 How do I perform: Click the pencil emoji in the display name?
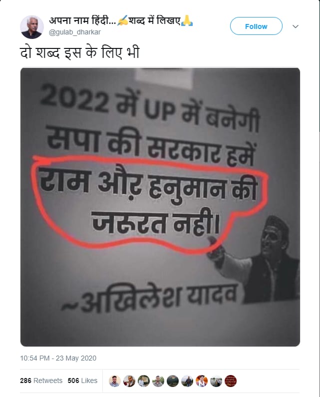(x=122, y=20)
